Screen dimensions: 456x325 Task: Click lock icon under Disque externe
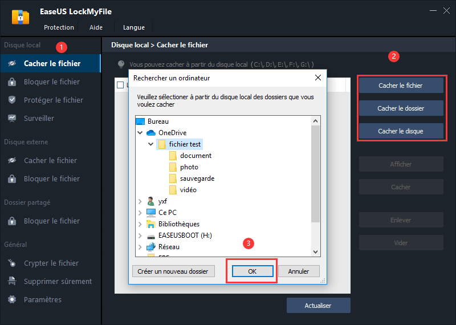(12, 178)
